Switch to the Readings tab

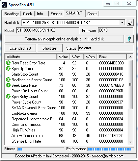pyautogui.click(x=12, y=14)
